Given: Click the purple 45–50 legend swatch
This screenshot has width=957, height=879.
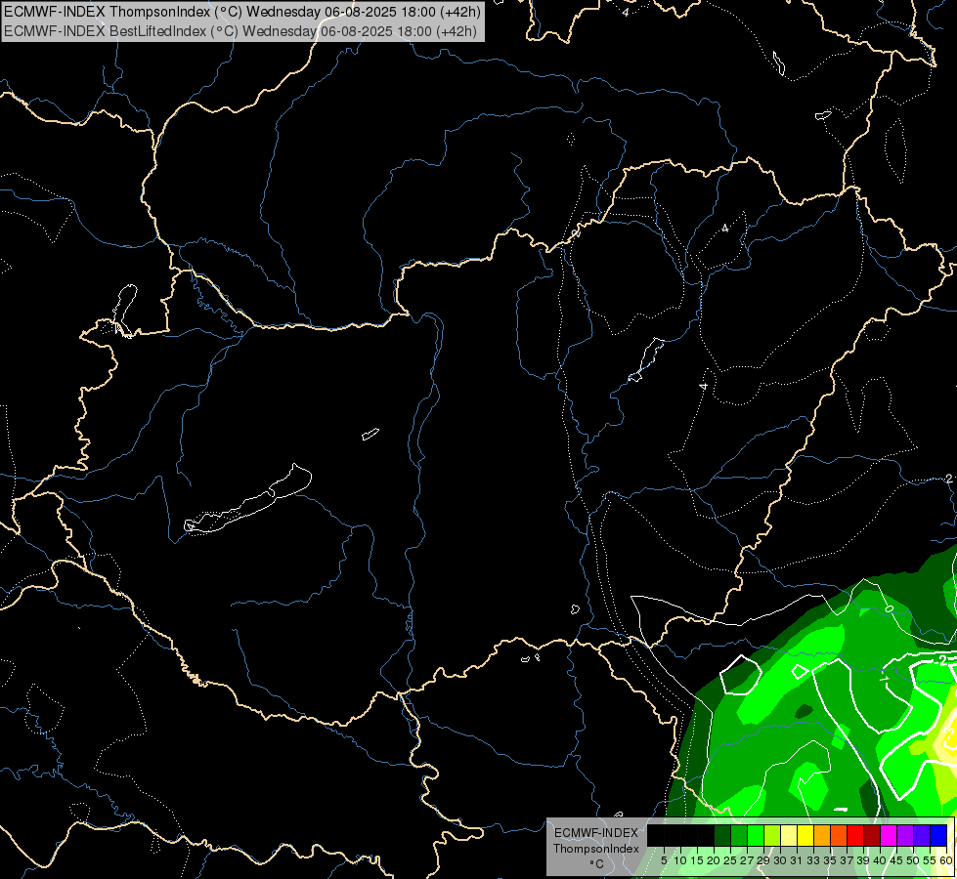Looking at the screenshot, I should (905, 835).
